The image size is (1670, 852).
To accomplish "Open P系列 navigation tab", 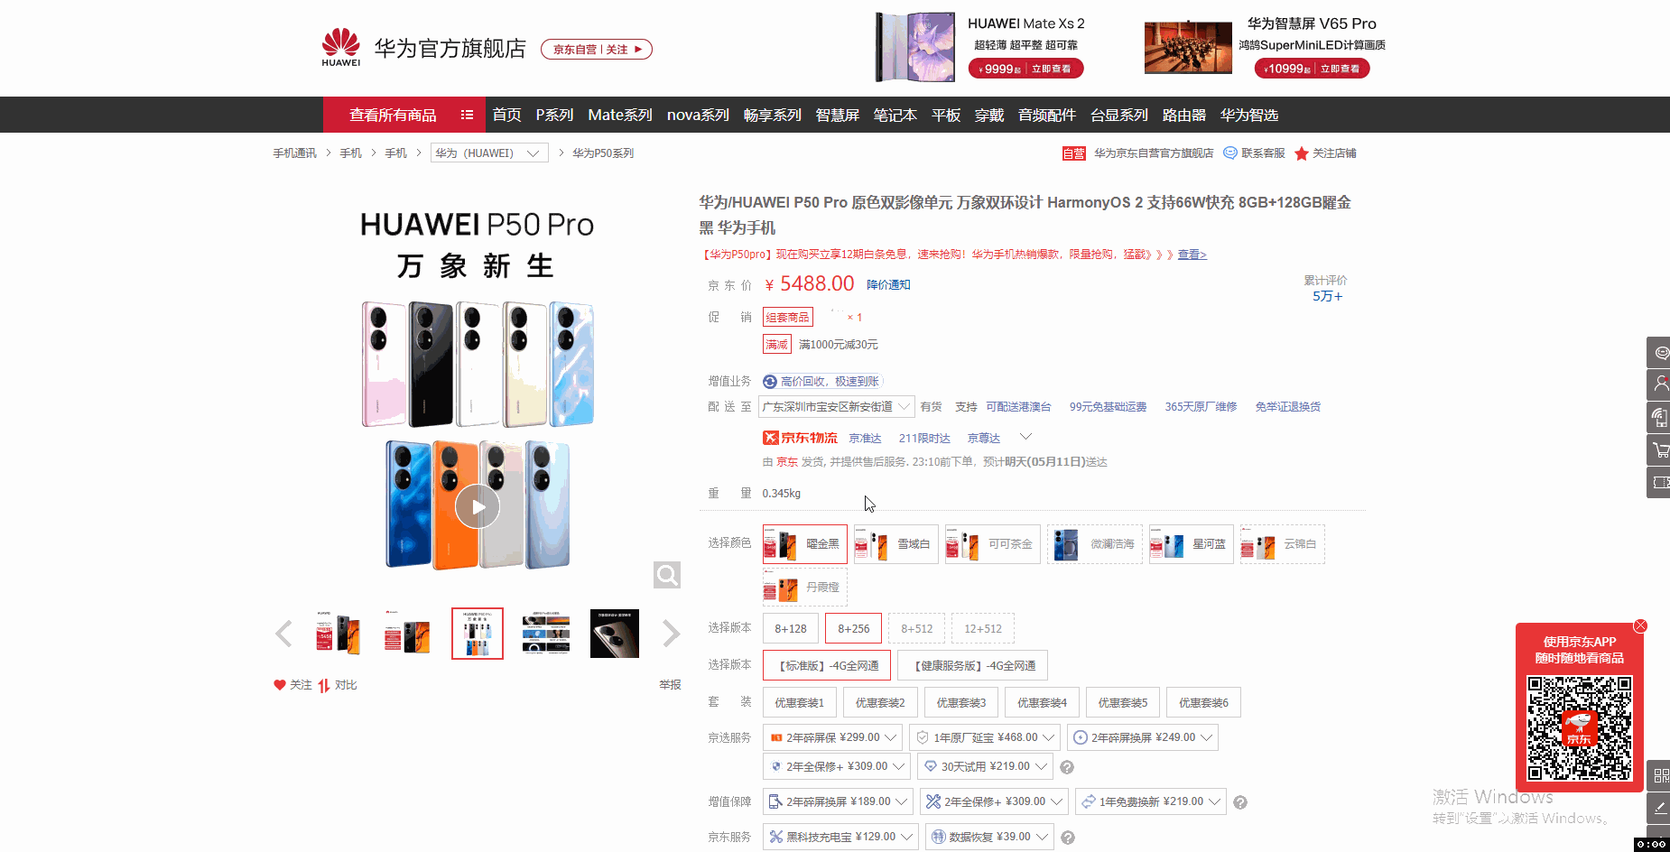I will 554,115.
